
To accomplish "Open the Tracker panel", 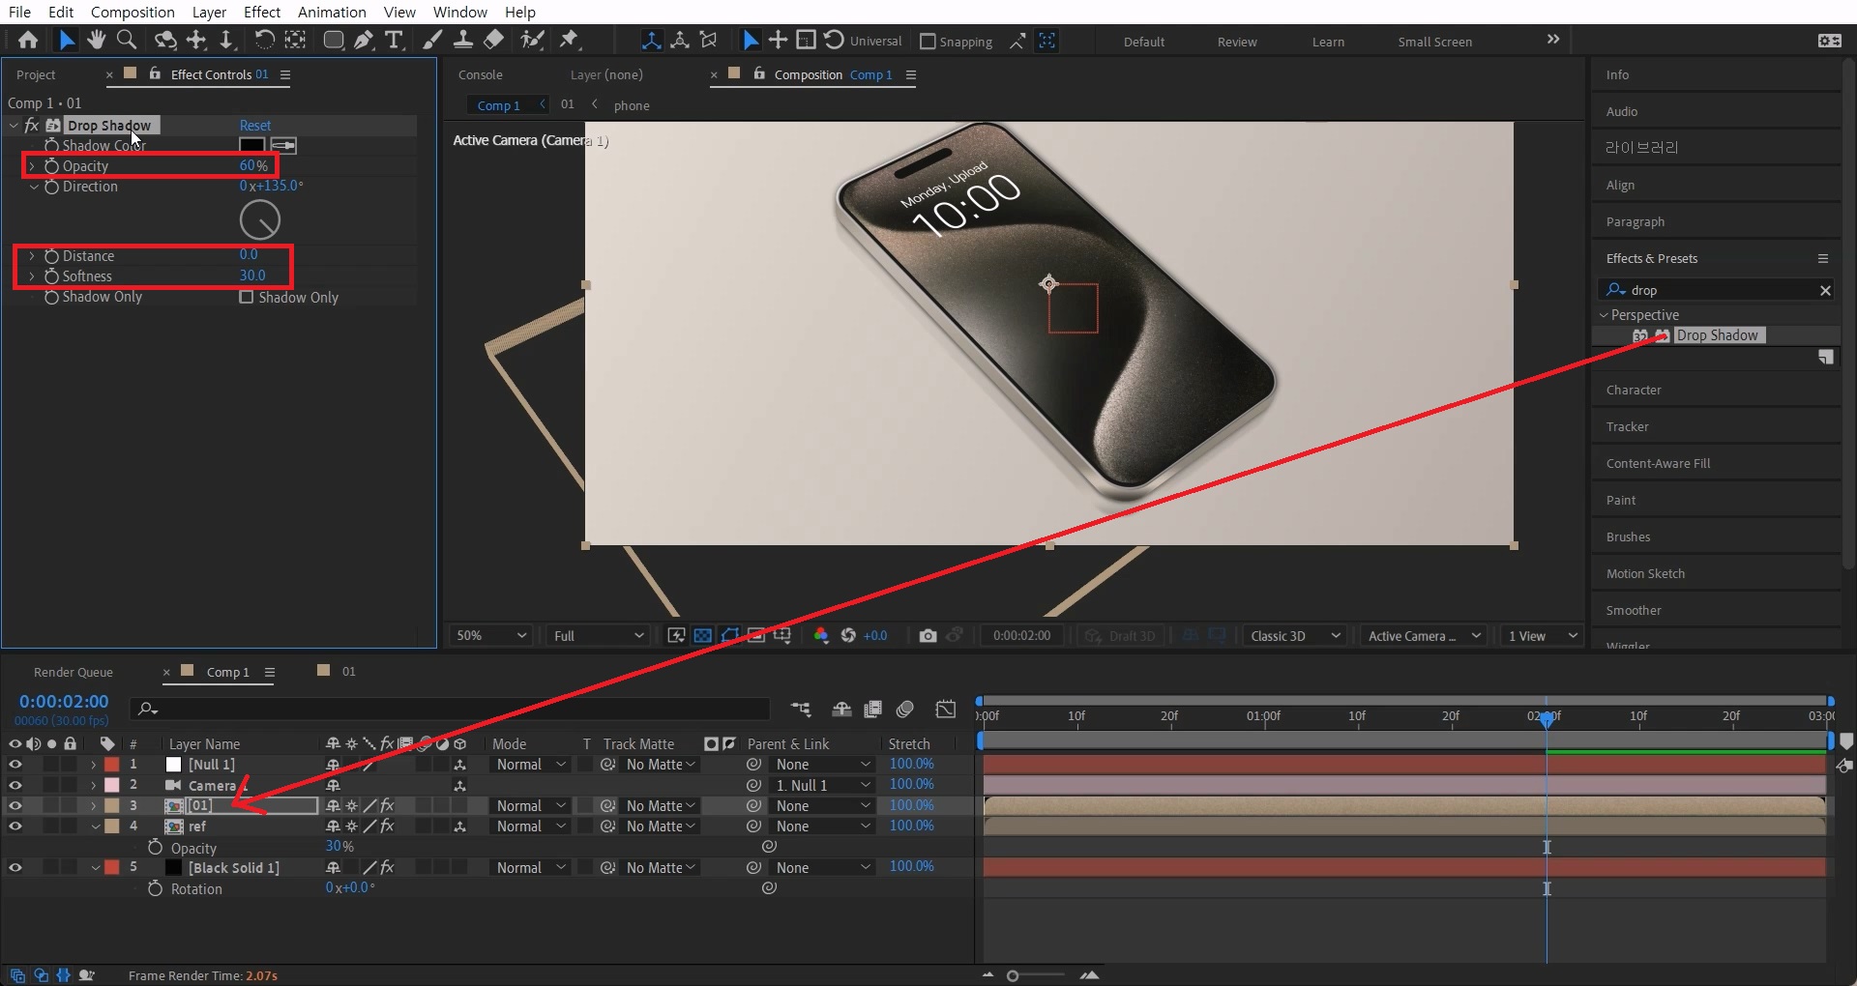I will [x=1628, y=426].
